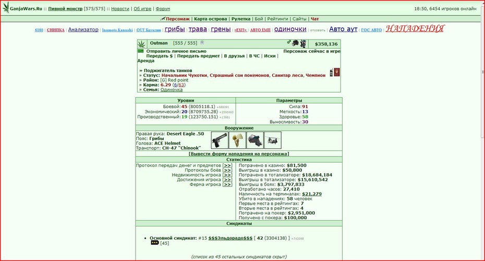Click the GanjaWars cannabis leaf logo

click(x=6, y=7)
